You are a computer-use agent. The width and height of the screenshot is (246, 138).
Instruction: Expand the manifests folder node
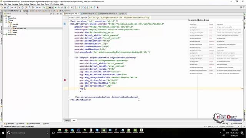click(6, 18)
